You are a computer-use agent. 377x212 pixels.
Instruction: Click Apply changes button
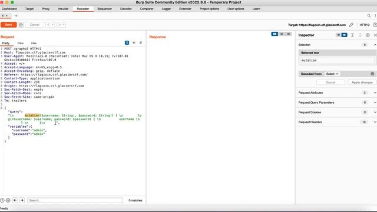pos(362,82)
